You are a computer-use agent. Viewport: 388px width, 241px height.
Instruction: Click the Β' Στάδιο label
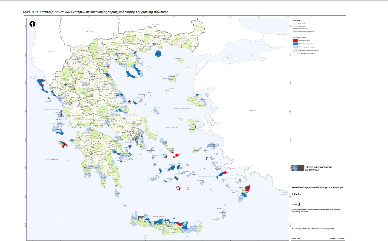point(296,194)
